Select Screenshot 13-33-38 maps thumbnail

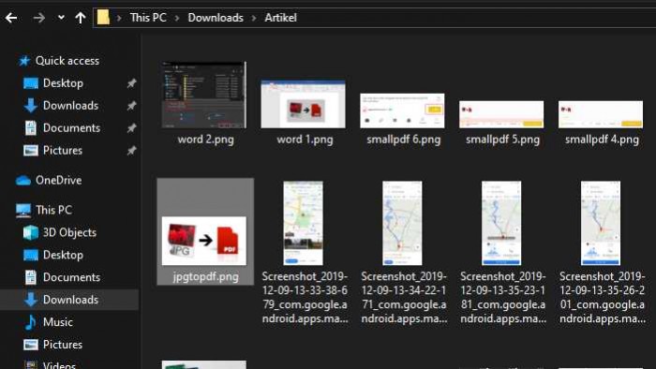click(x=304, y=223)
